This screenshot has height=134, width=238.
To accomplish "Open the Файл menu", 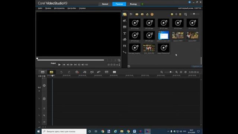I will click(x=40, y=8).
